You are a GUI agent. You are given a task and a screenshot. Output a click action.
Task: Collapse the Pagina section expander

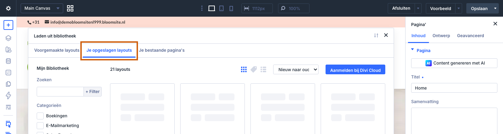point(413,50)
